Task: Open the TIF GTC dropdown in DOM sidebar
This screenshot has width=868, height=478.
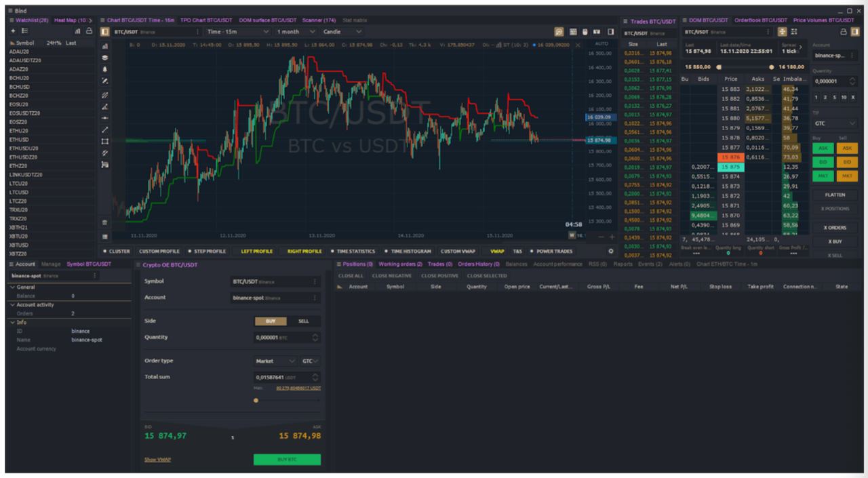Action: [x=835, y=123]
